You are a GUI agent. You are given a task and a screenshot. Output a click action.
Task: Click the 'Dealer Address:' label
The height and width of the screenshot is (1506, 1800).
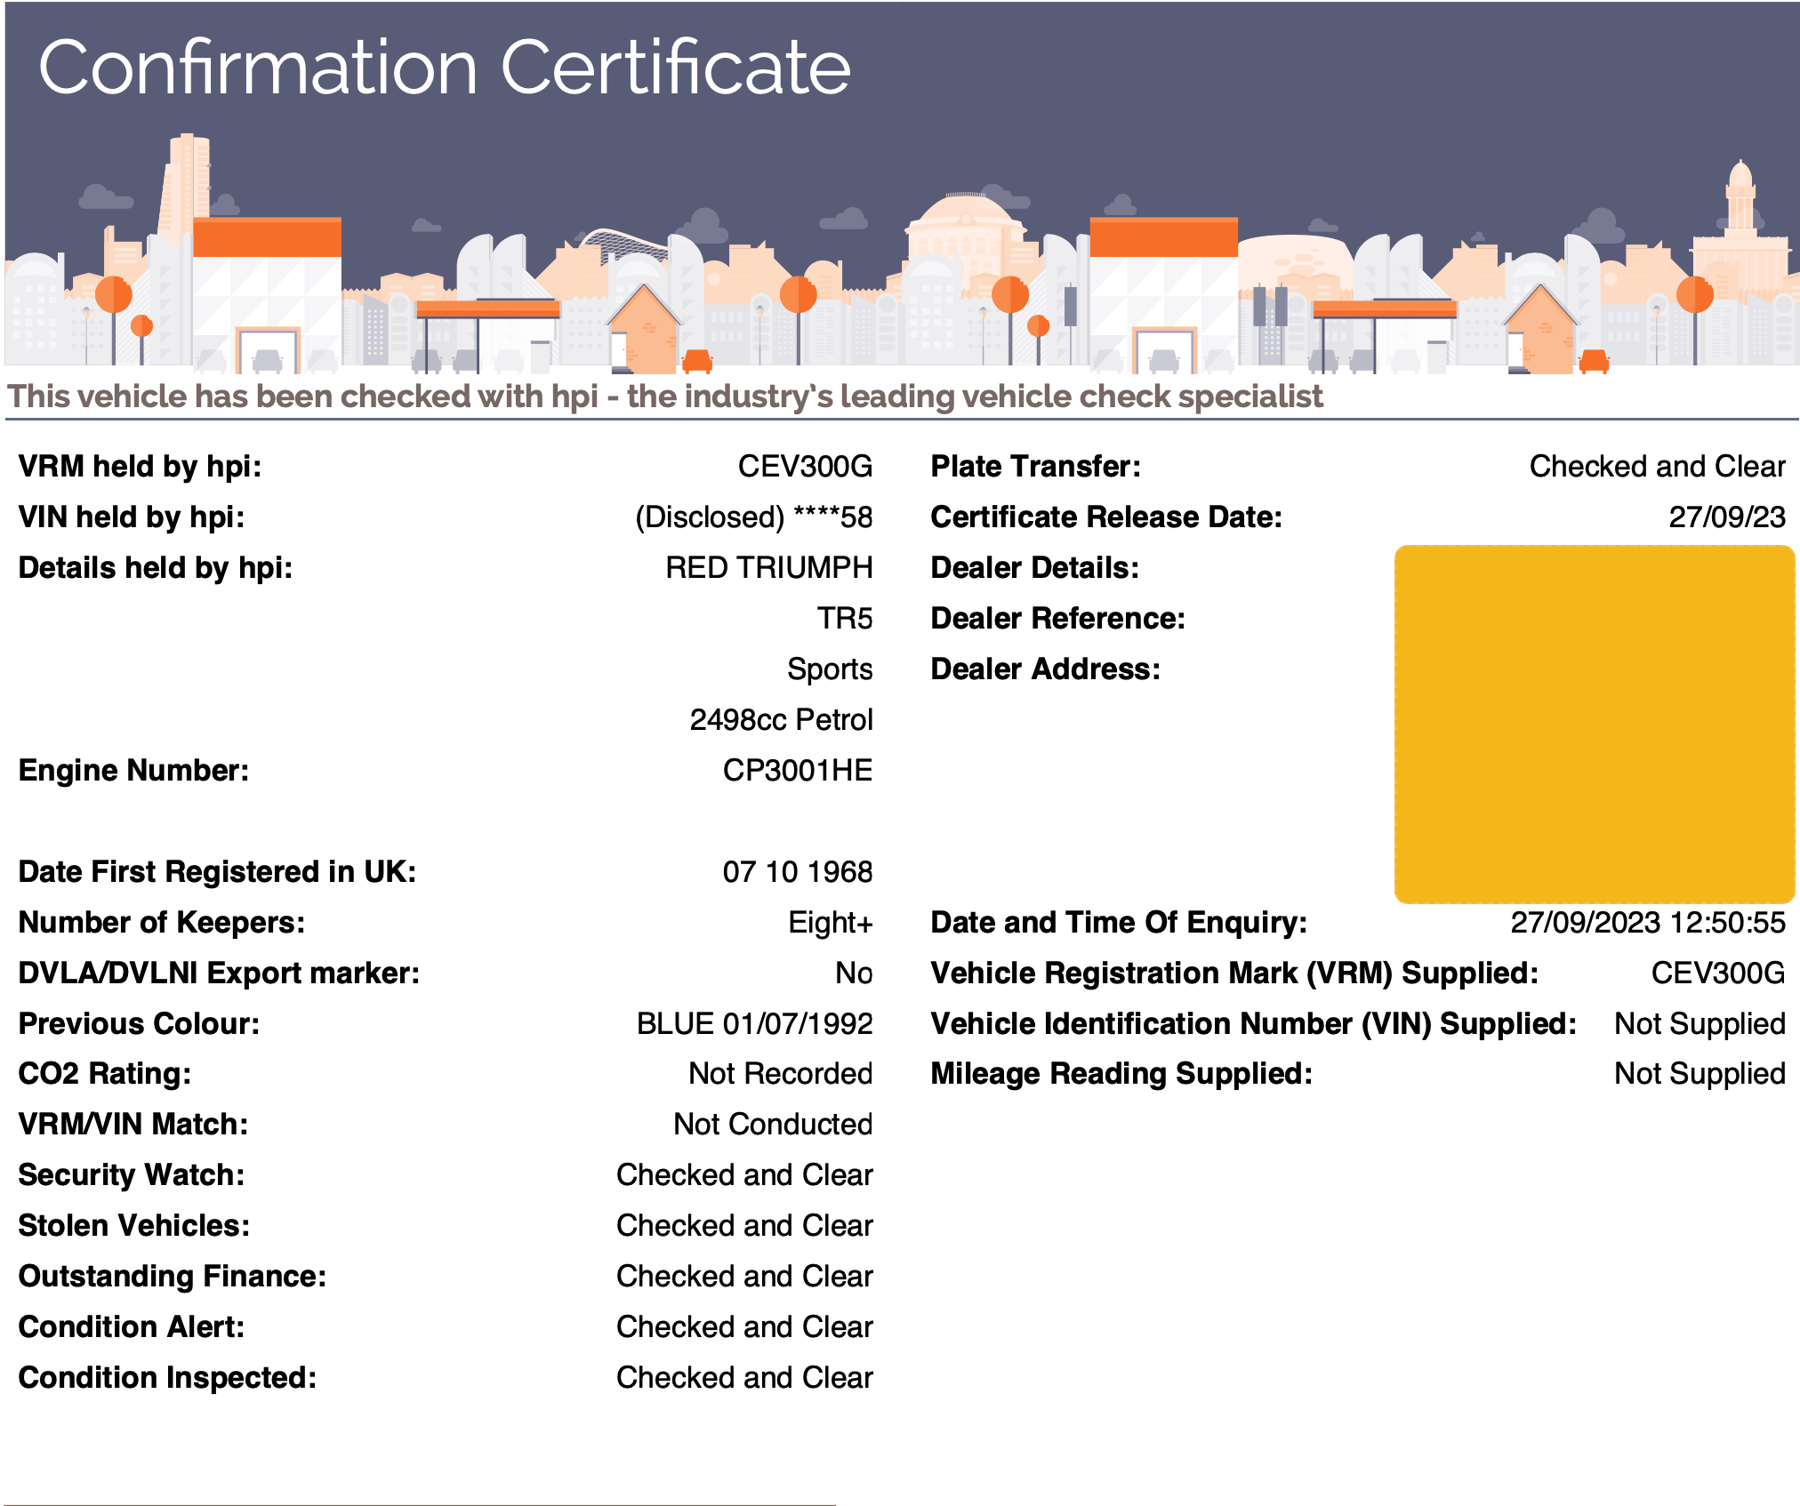[1046, 669]
